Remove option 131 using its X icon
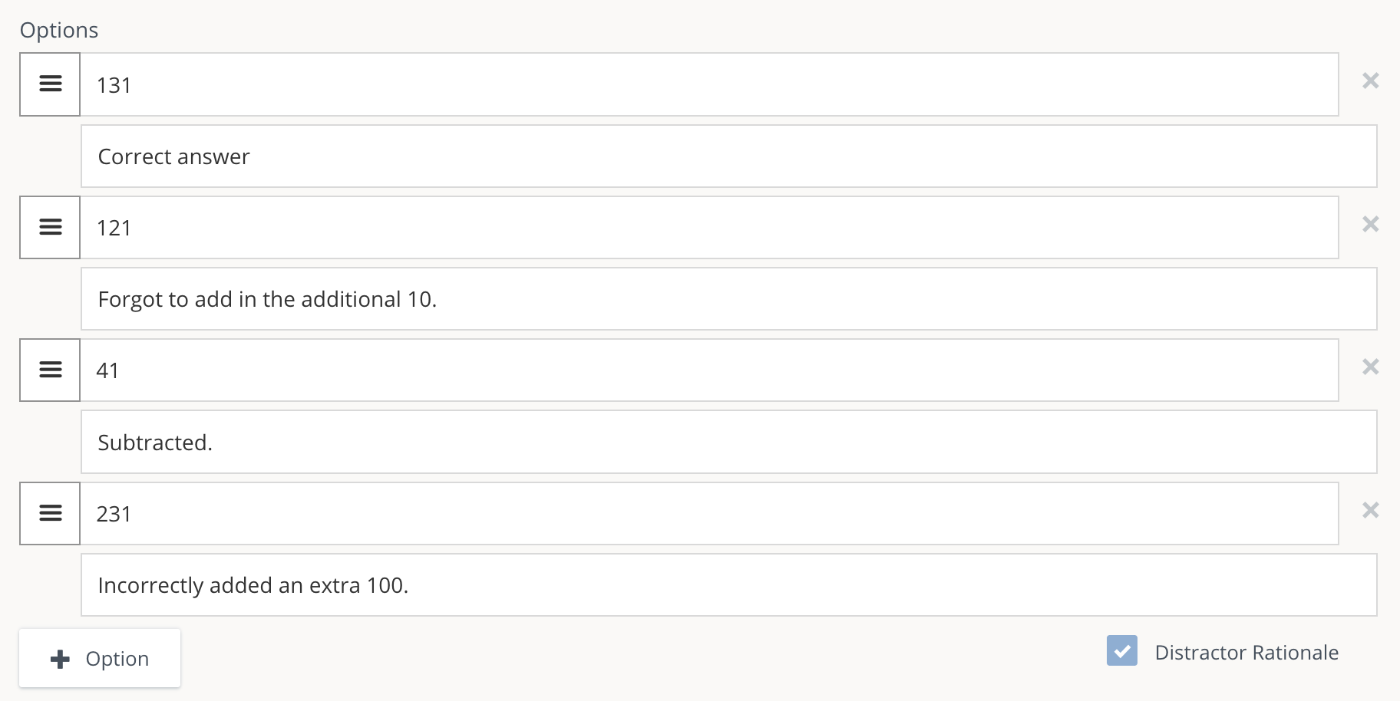Viewport: 1400px width, 701px height. (x=1371, y=81)
